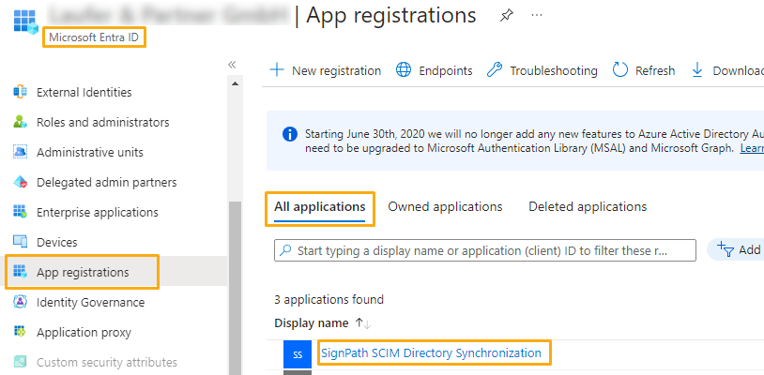Click the plus icon for New registration

(277, 70)
